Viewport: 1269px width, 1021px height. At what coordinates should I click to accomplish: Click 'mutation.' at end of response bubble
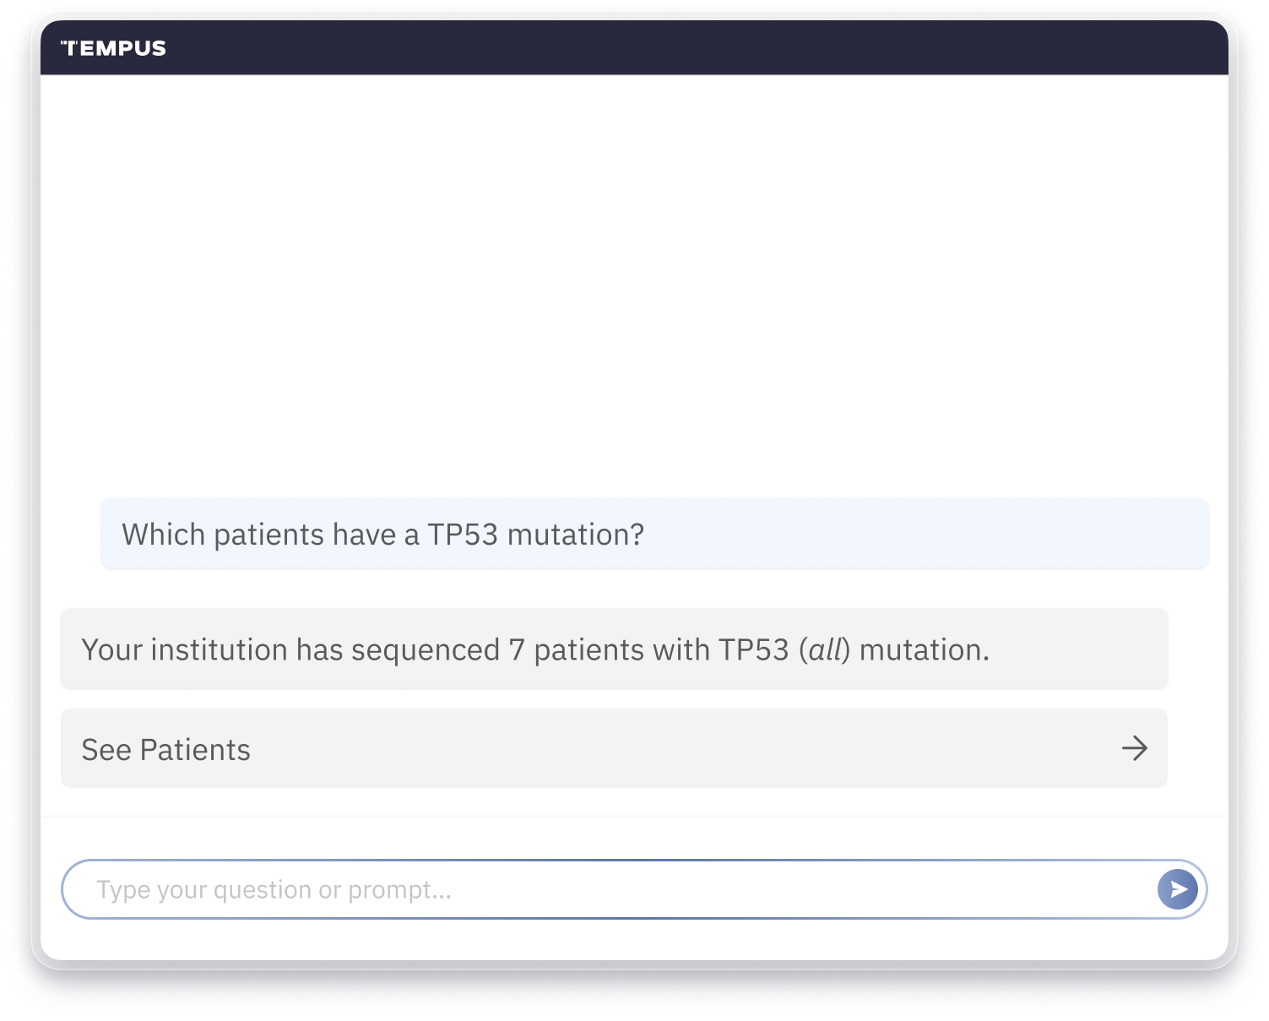point(924,649)
